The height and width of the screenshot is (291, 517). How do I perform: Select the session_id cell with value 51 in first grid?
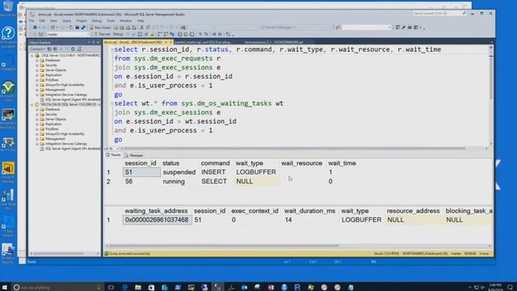142,172
